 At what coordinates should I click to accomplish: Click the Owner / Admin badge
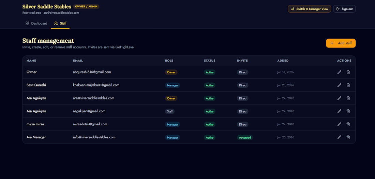pyautogui.click(x=86, y=6)
